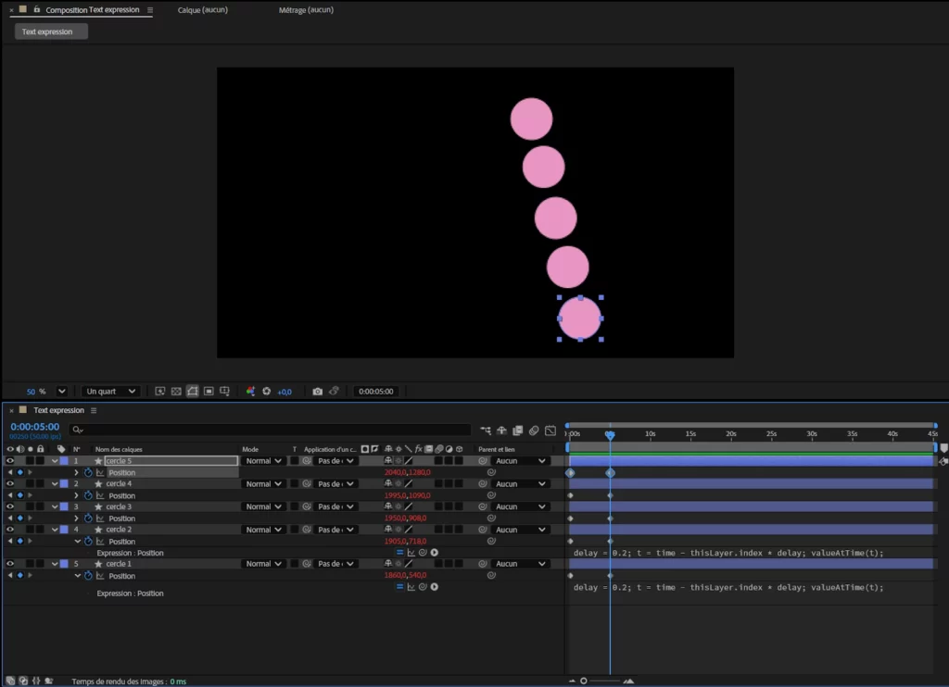The height and width of the screenshot is (687, 949).
Task: Click the Nom des calques column header
Action: [x=119, y=449]
